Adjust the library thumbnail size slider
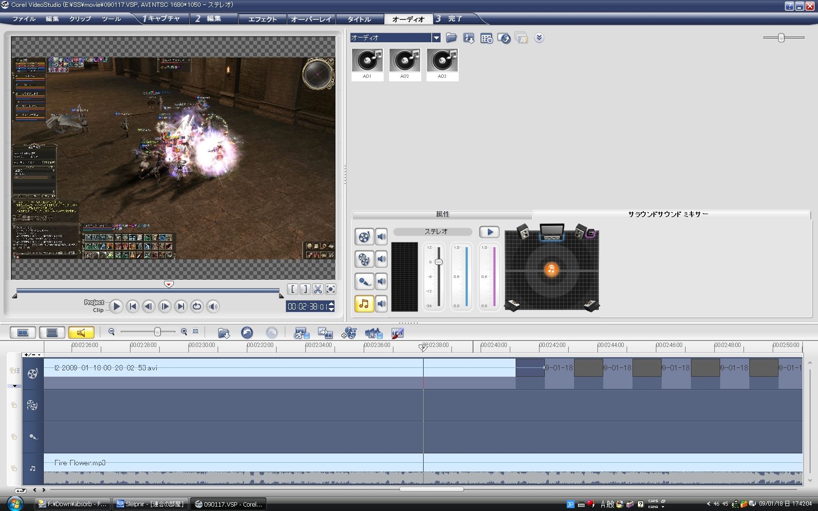 click(781, 37)
